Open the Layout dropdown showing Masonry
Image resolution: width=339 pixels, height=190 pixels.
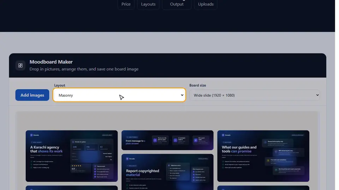[119, 95]
